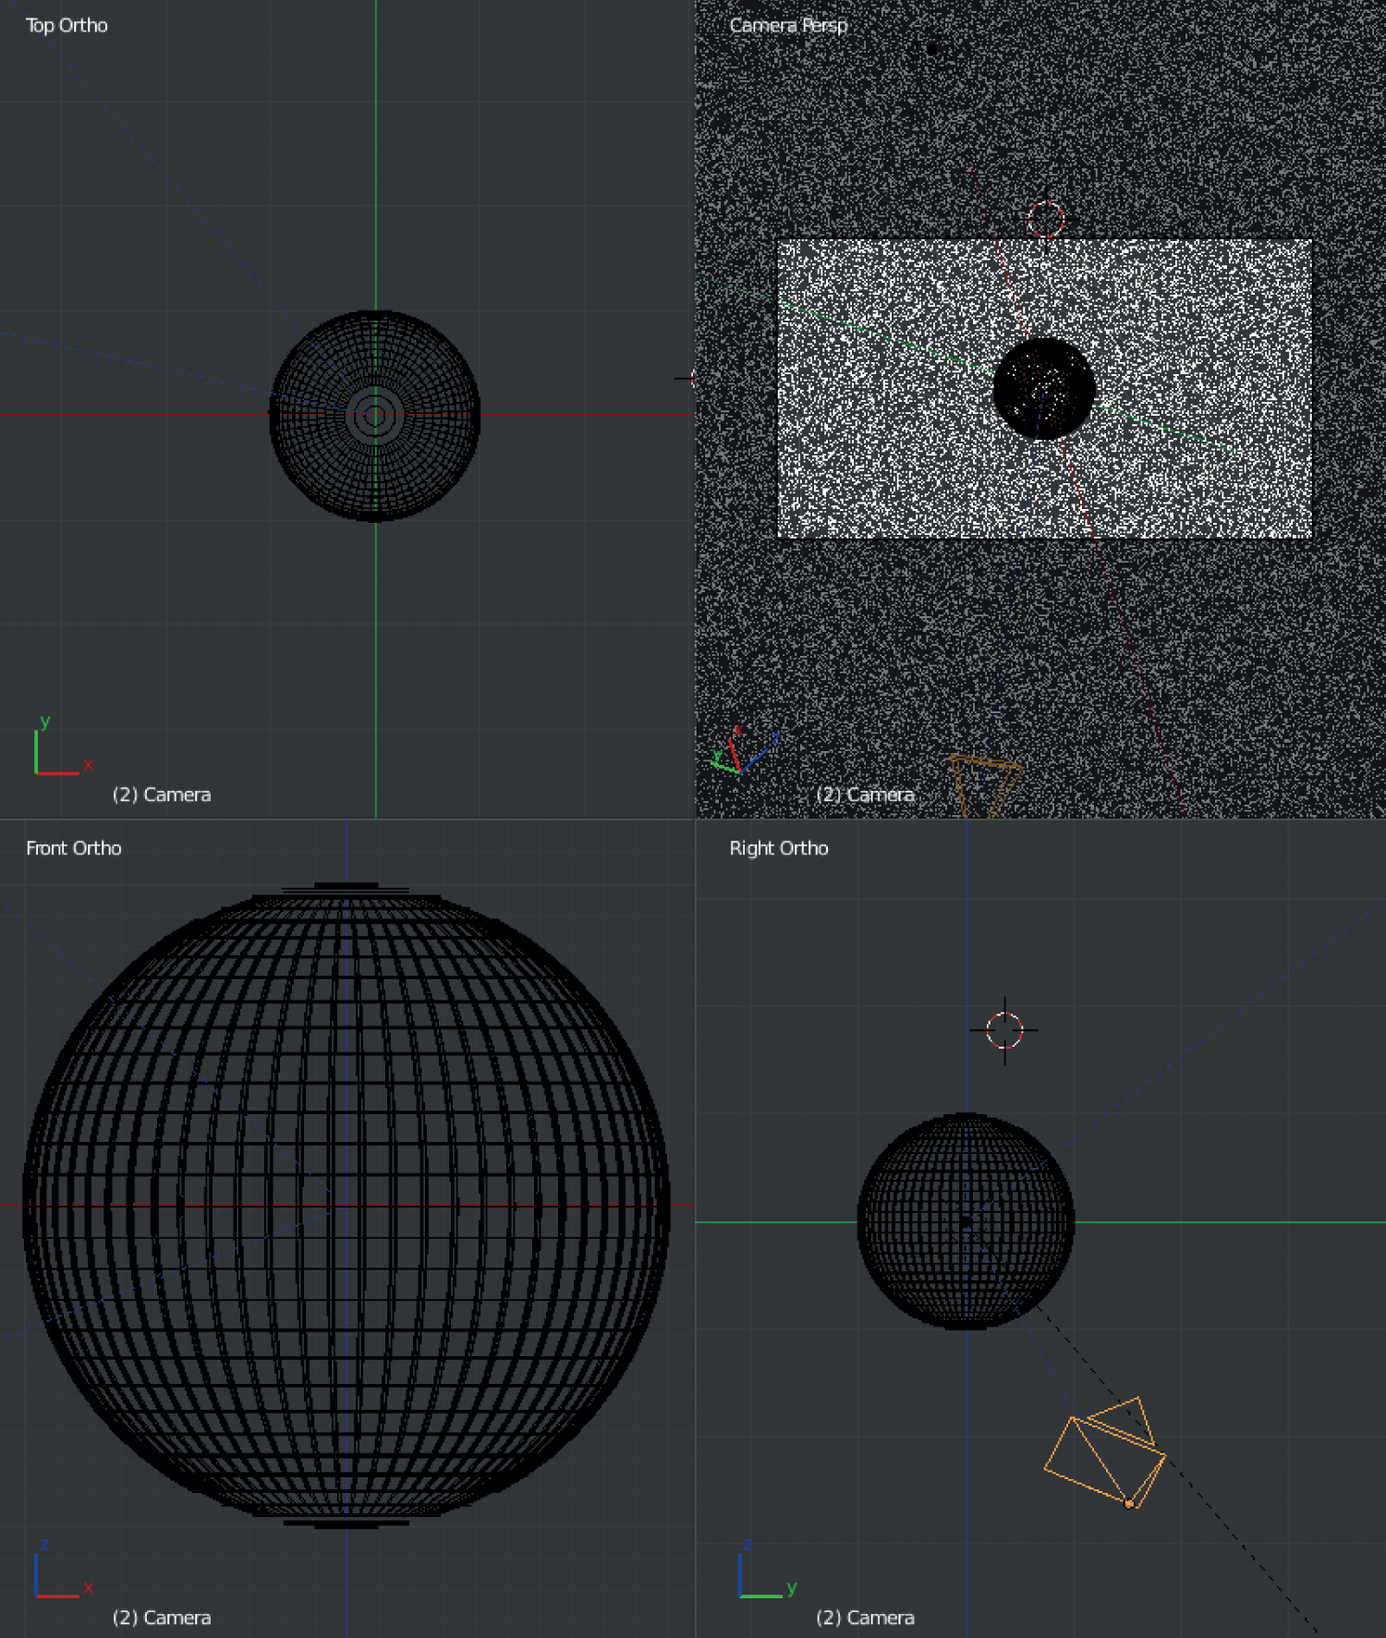Image resolution: width=1386 pixels, height=1638 pixels.
Task: Select the orange camera object in Right Ortho view
Action: click(1105, 1453)
